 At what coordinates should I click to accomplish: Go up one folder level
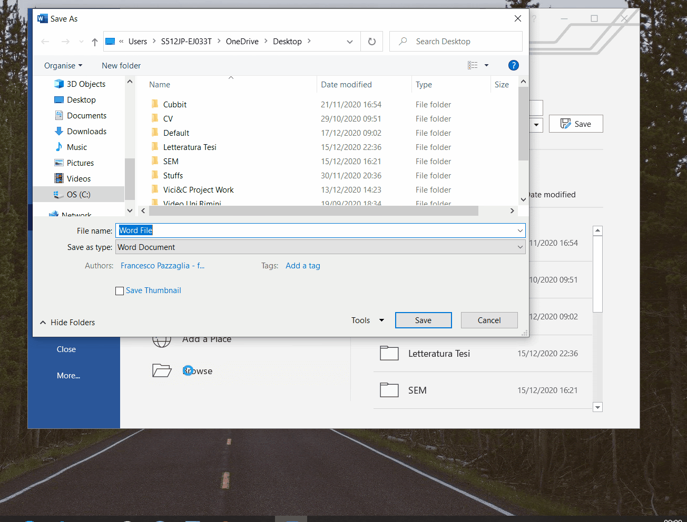point(95,42)
